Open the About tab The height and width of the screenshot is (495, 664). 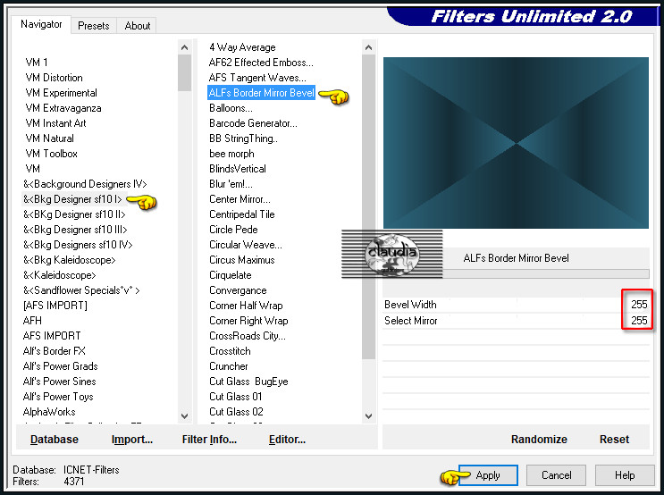click(138, 26)
